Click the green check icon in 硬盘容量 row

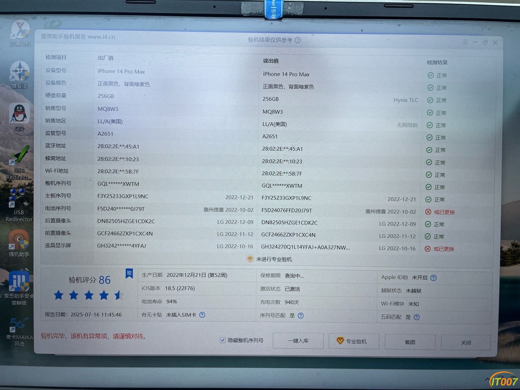(x=430, y=100)
